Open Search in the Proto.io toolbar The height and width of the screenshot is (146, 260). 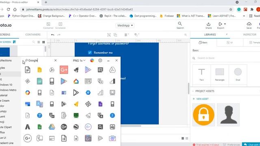click(180, 26)
